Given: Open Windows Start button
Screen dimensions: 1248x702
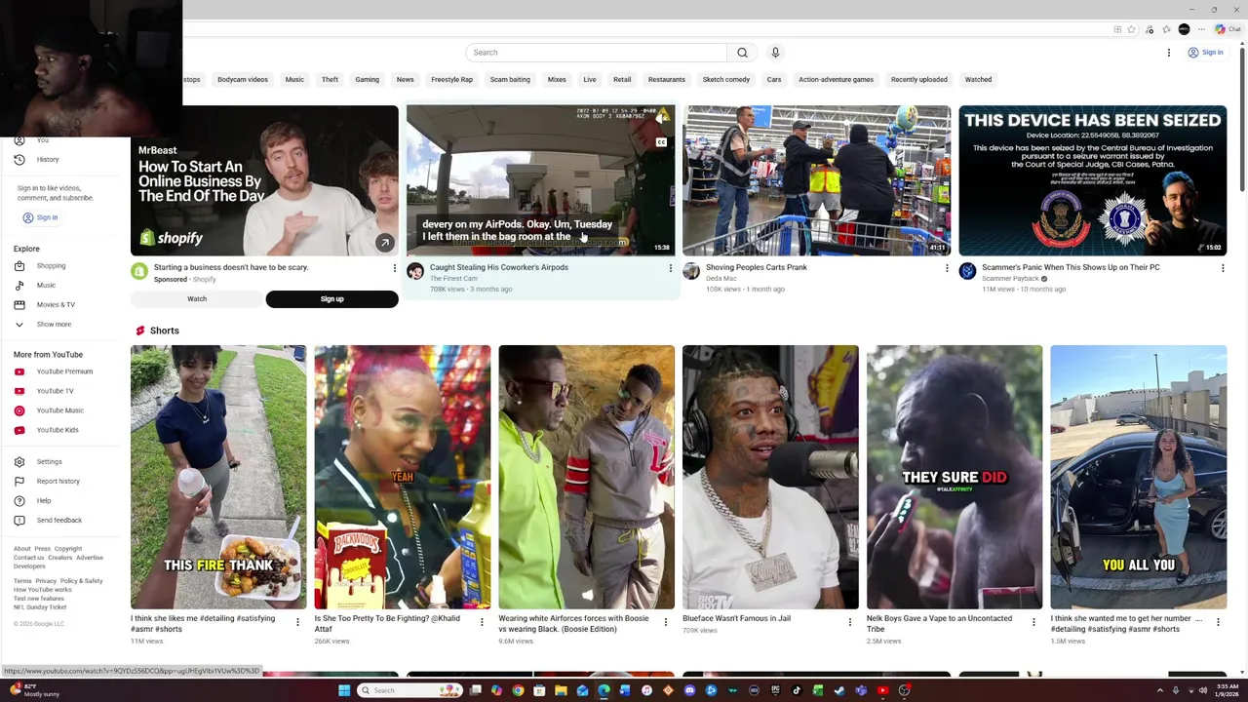Looking at the screenshot, I should pyautogui.click(x=344, y=690).
